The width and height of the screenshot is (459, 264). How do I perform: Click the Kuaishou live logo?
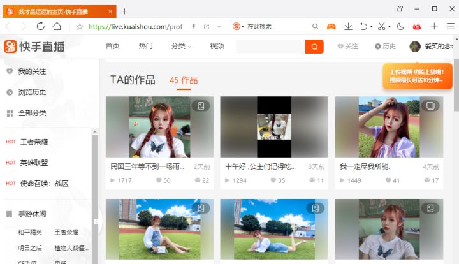pyautogui.click(x=34, y=47)
